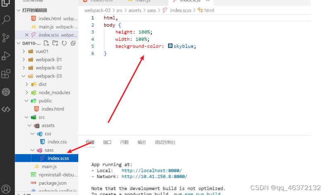Screen dimensions: 327x195
Task: Expand the webpack-01 folder
Action: 24,59
